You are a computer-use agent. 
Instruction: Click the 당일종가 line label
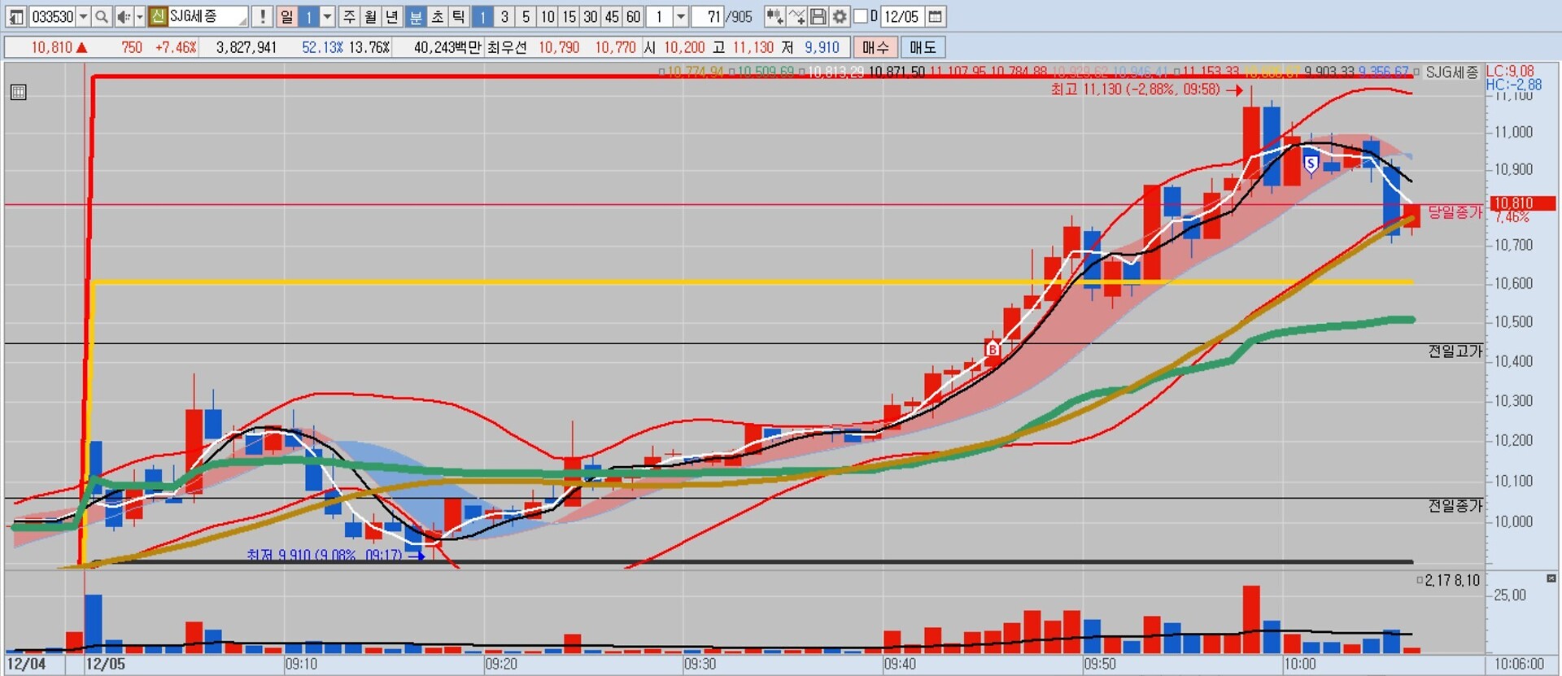1455,212
